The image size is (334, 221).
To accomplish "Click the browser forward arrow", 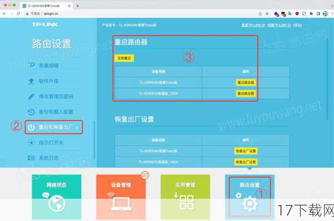I will [12, 14].
